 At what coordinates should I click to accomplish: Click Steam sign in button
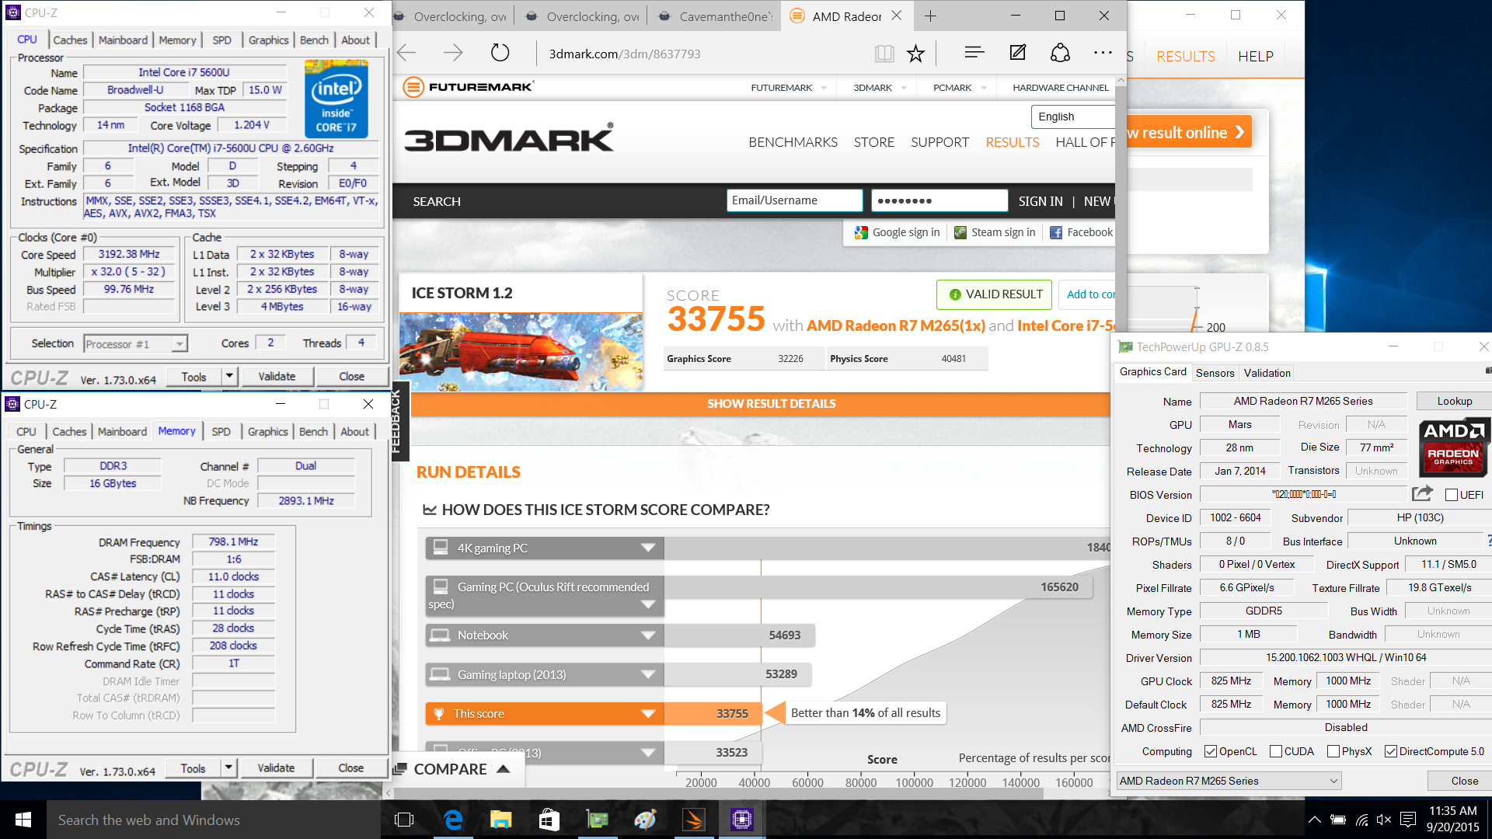tap(995, 232)
